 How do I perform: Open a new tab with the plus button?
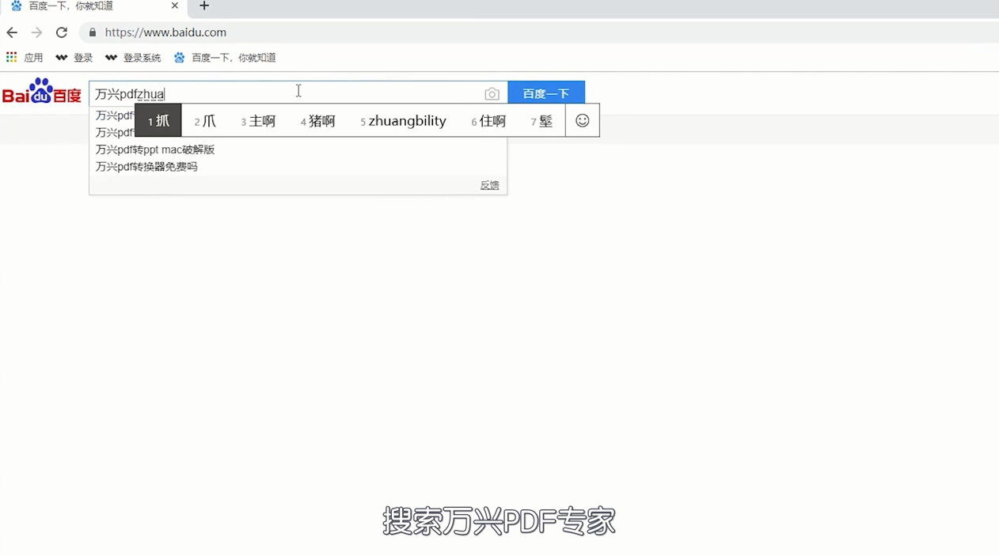tap(203, 6)
